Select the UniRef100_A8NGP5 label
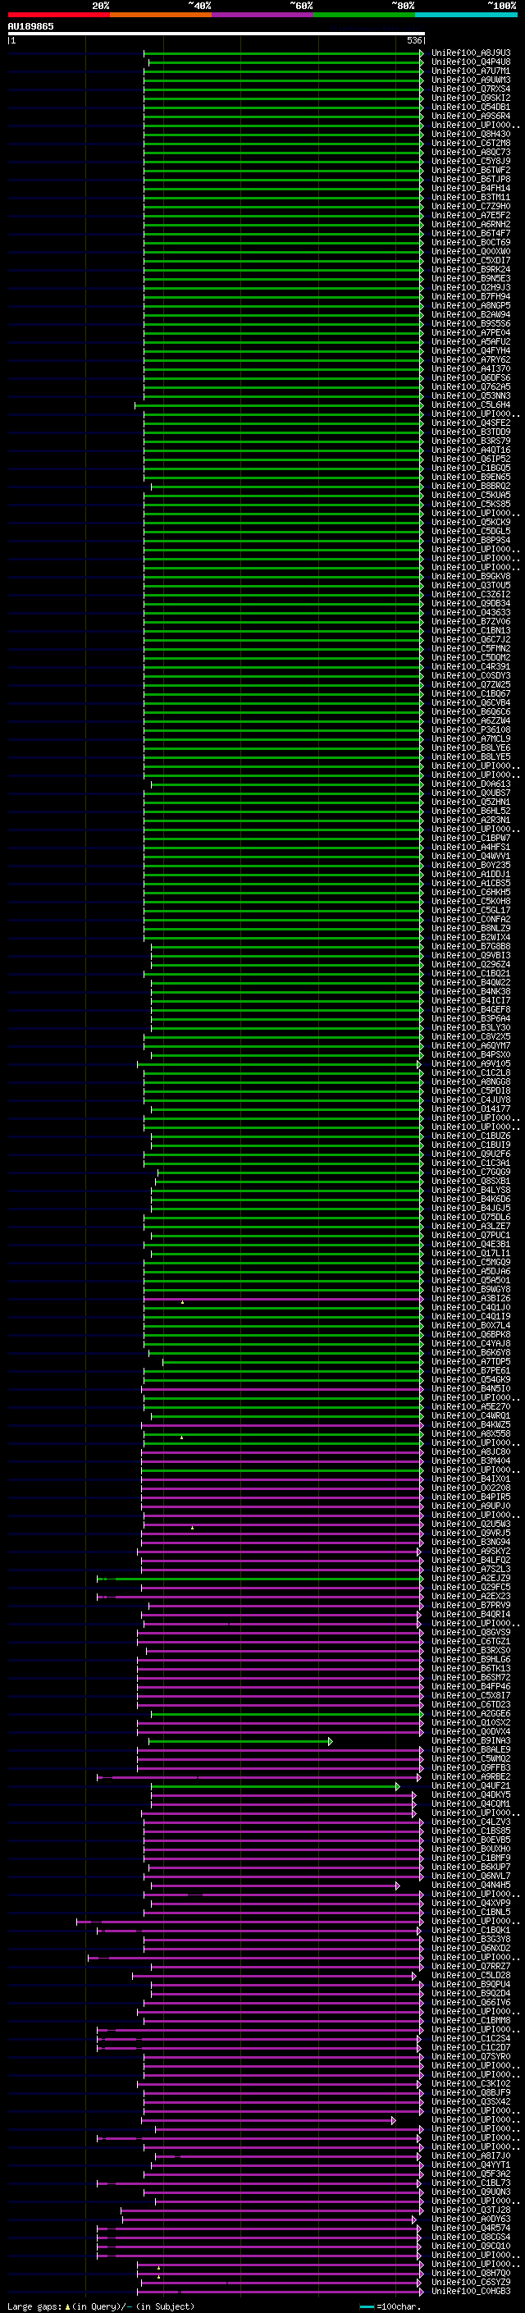 (x=470, y=305)
